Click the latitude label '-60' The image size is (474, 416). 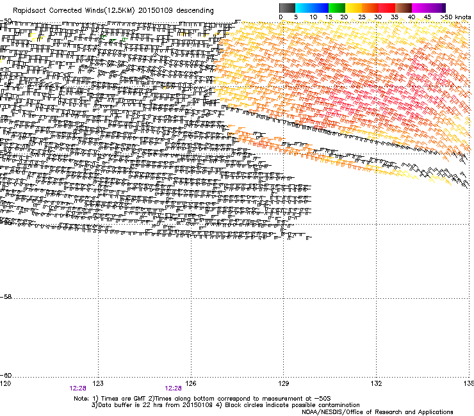click(6, 376)
